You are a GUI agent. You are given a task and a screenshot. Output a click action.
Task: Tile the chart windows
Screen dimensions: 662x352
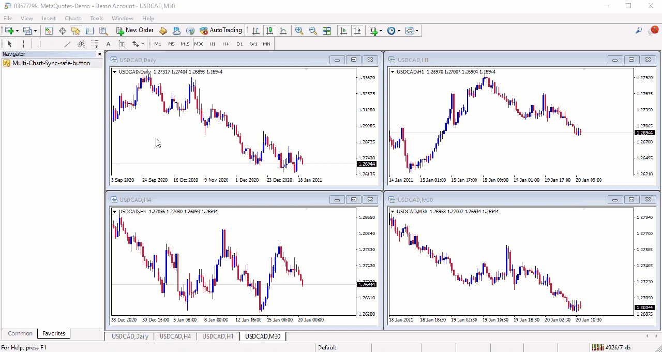pos(327,31)
